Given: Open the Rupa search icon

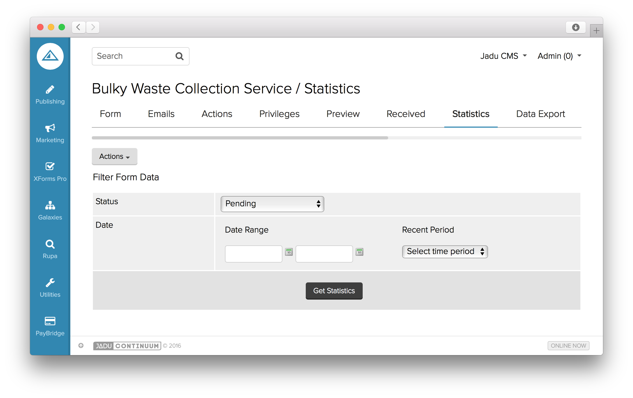Looking at the screenshot, I should [x=50, y=244].
